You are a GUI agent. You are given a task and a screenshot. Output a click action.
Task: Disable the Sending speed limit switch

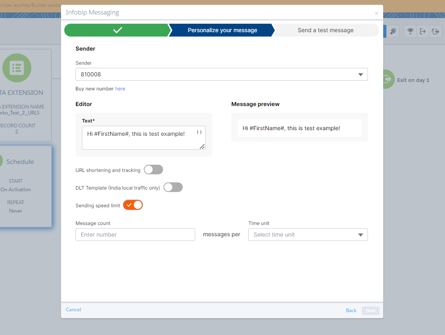pyautogui.click(x=133, y=205)
